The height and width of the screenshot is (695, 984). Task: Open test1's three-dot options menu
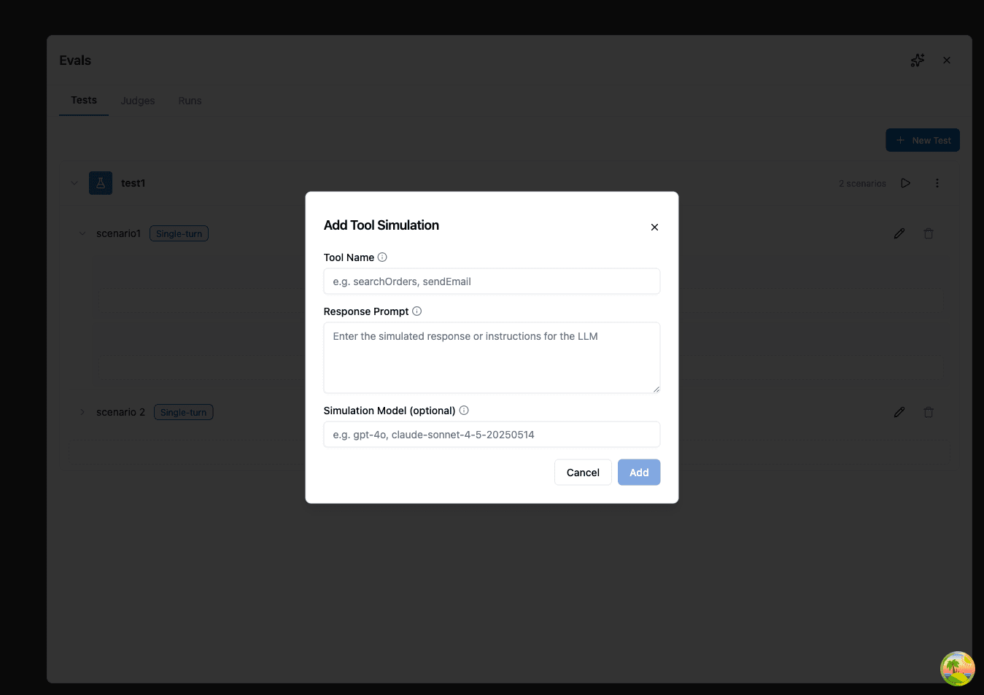point(937,183)
